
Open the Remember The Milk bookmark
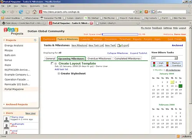pos(51,18)
